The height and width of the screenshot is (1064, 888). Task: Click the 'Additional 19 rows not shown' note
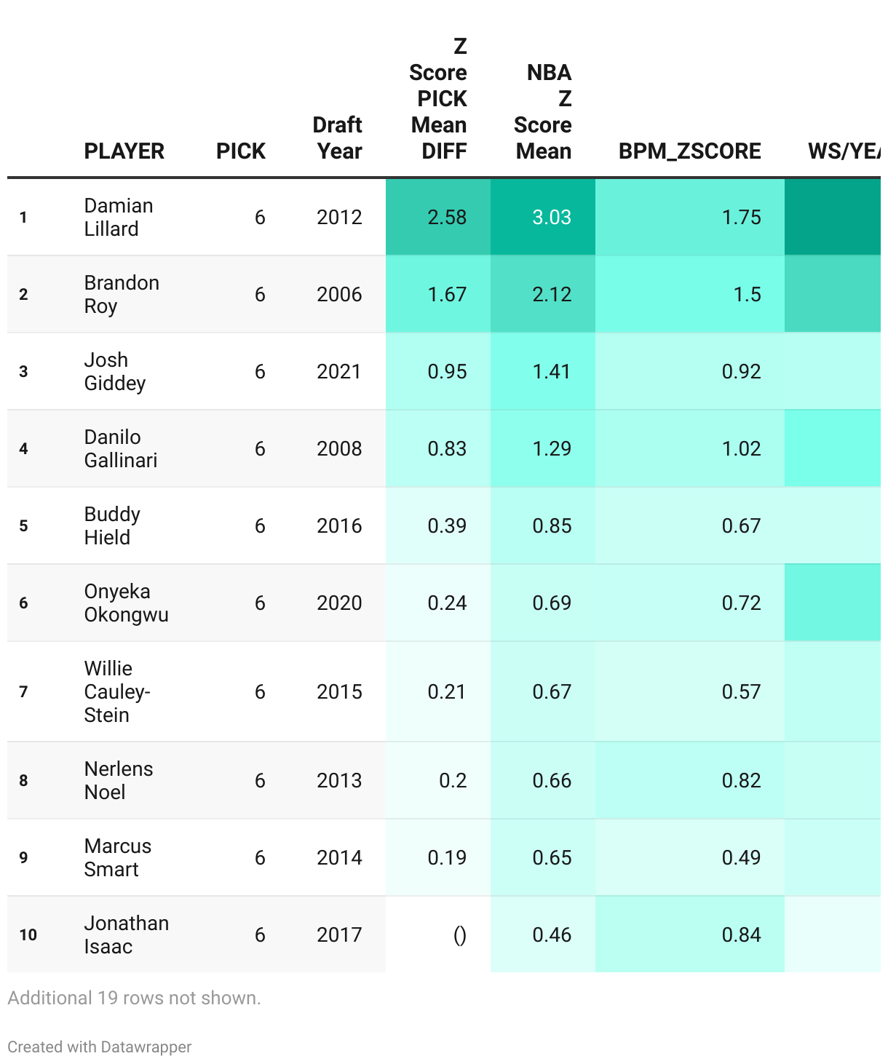[x=134, y=998]
